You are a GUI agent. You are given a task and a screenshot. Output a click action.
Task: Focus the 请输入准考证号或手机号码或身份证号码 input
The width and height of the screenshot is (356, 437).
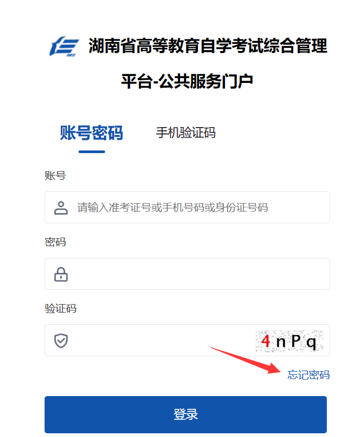pyautogui.click(x=187, y=207)
